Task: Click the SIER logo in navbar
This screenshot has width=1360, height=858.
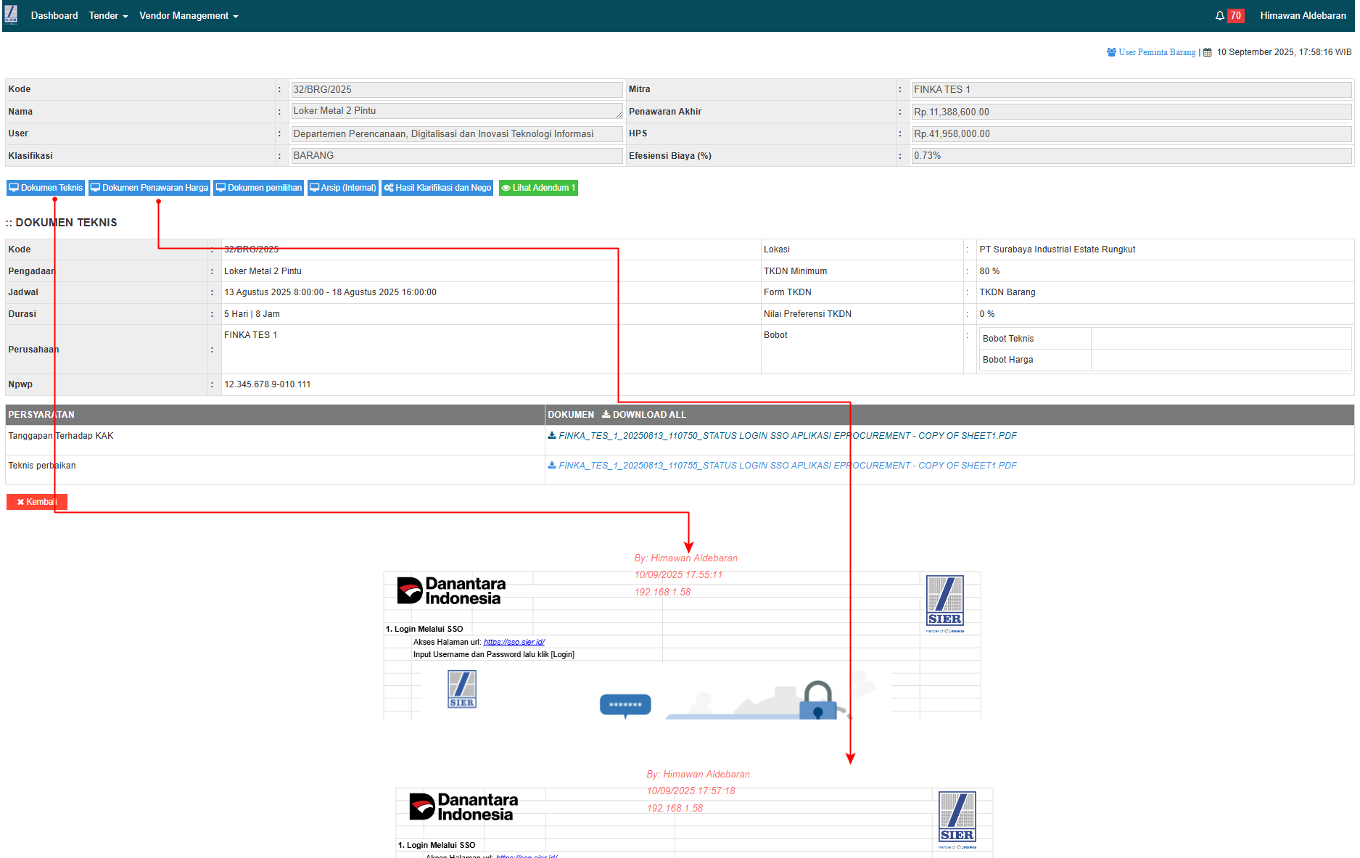Action: click(11, 15)
